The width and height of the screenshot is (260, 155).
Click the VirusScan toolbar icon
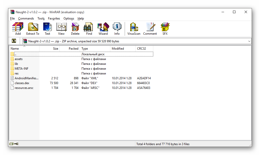click(x=134, y=29)
